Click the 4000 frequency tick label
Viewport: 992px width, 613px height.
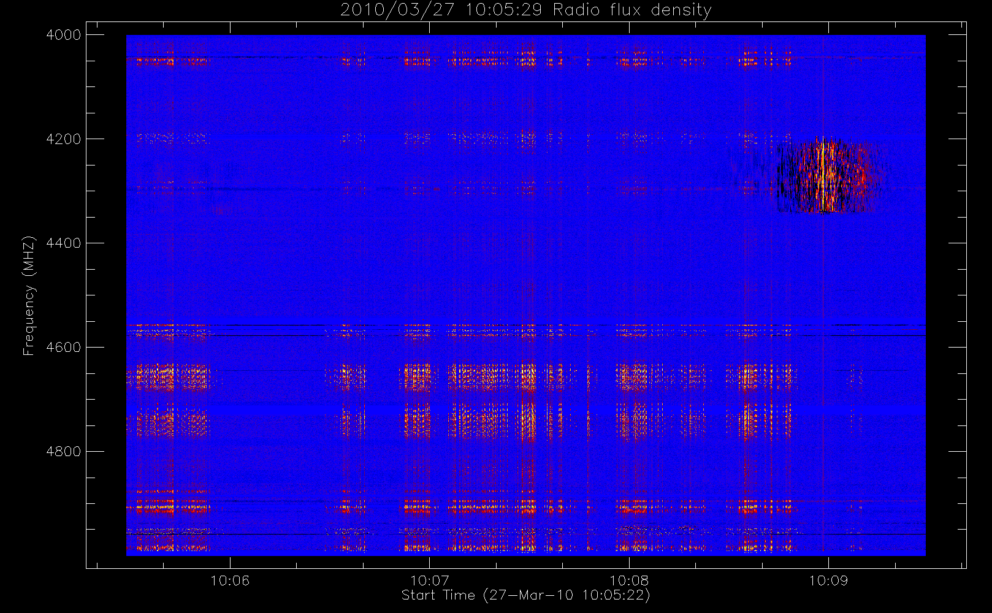(64, 35)
